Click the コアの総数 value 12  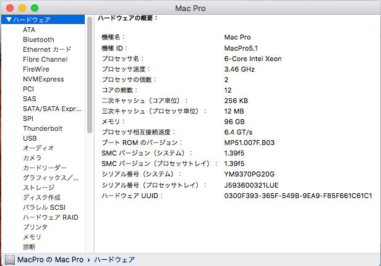pos(228,90)
